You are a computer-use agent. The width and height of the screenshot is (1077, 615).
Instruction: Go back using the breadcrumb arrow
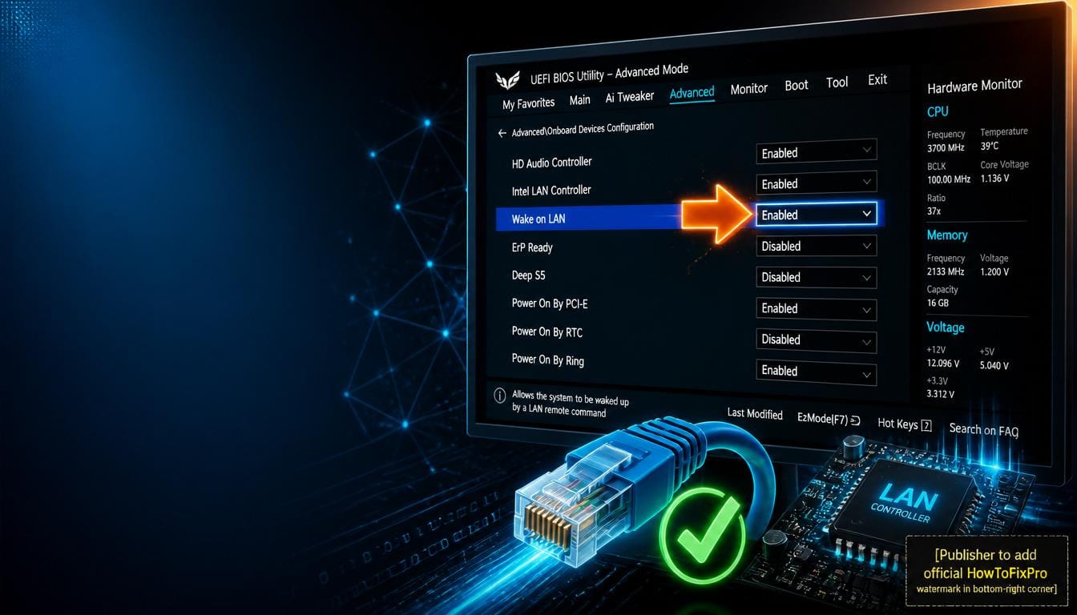(x=502, y=133)
